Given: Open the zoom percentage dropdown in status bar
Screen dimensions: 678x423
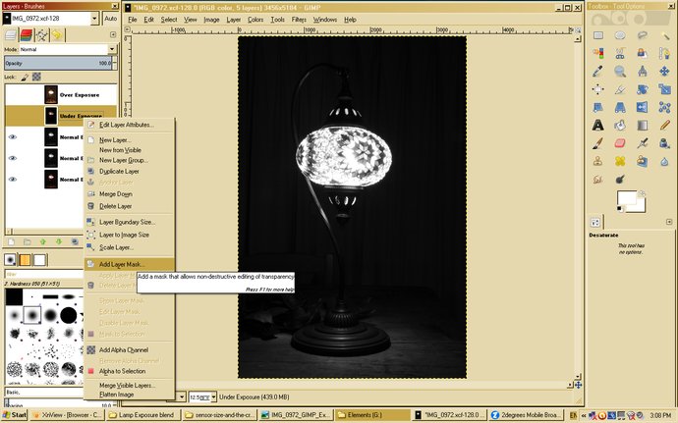Looking at the screenshot, I should (213, 397).
